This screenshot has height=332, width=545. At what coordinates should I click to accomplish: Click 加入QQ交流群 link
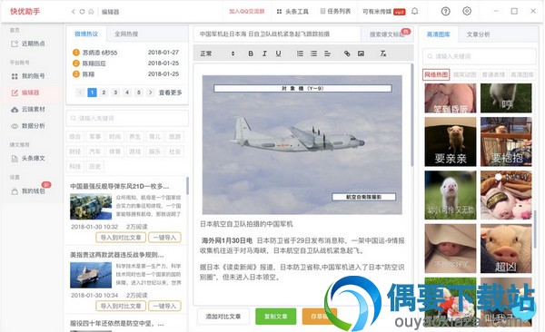[247, 12]
